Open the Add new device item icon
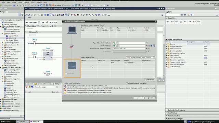219x123 pixels. pos(3,22)
